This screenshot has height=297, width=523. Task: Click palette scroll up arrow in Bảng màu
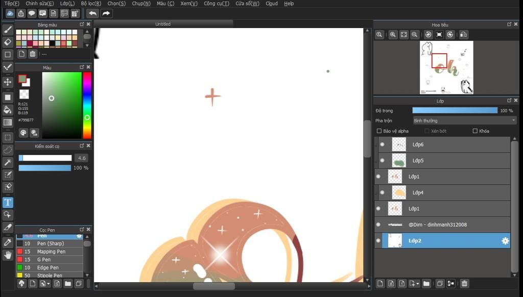tap(87, 32)
